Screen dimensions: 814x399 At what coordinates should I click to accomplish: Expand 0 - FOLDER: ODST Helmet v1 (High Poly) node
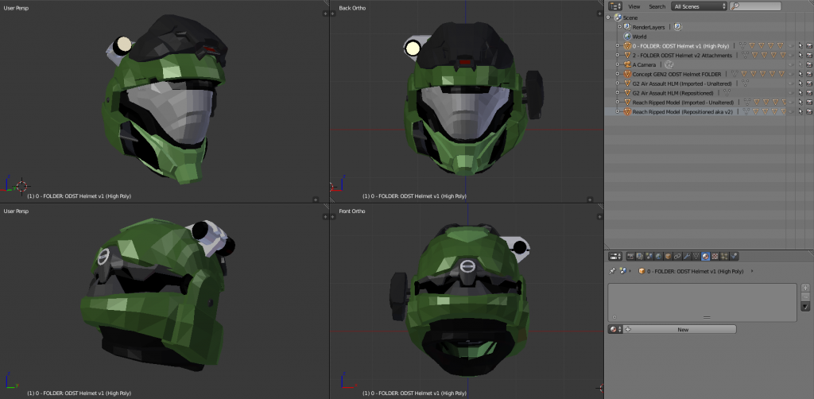point(617,46)
